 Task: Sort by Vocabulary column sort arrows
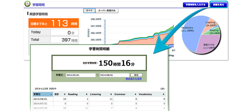pos(164,94)
